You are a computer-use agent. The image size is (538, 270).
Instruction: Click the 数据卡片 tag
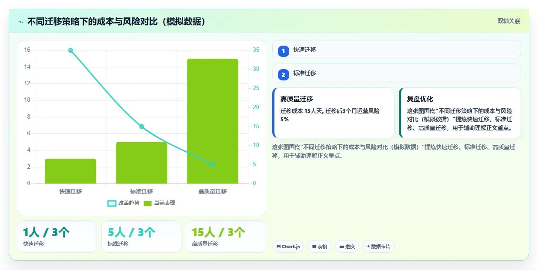tap(378, 247)
